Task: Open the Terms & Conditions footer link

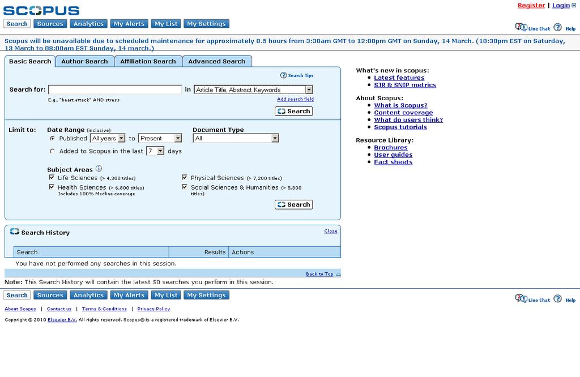Action: point(104,309)
